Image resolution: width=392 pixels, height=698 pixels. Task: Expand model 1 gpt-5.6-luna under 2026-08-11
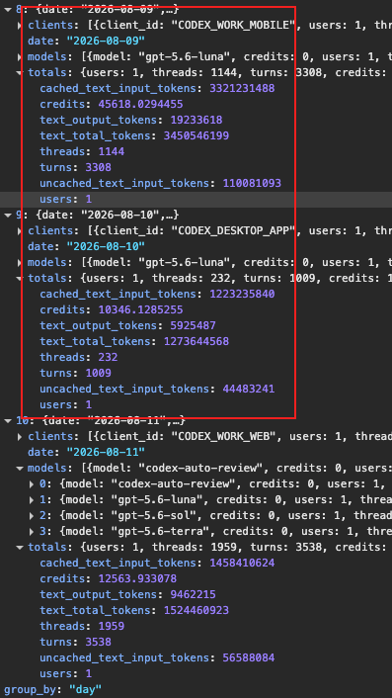tap(32, 500)
